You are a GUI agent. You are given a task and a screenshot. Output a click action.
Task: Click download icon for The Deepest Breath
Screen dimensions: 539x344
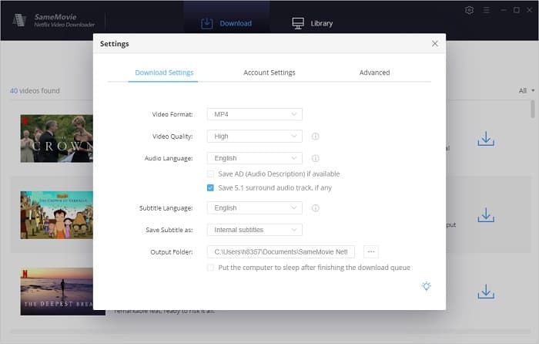coord(485,292)
